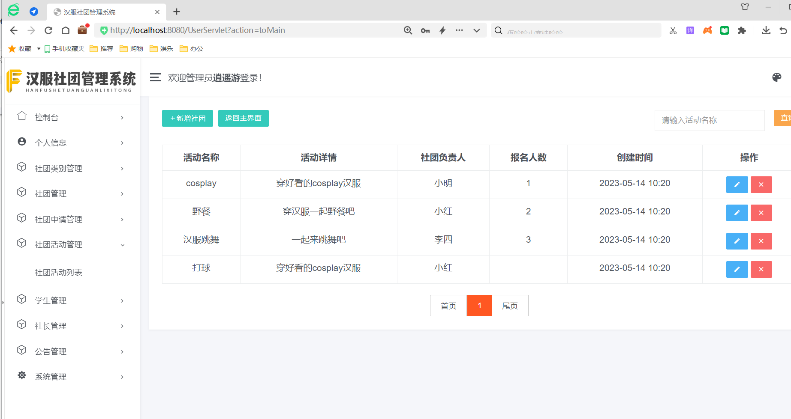Click the green shield extension icon
This screenshot has height=419, width=791.
pyautogui.click(x=725, y=30)
